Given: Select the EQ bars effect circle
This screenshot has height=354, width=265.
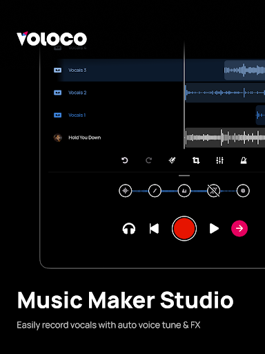Looking at the screenshot, I should [184, 191].
